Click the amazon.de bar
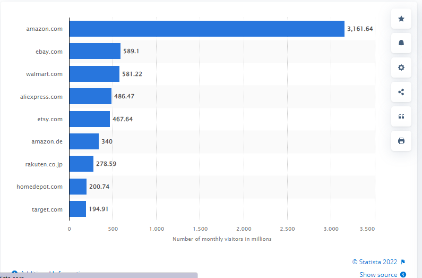Image resolution: width=422 pixels, height=278 pixels. [x=84, y=141]
